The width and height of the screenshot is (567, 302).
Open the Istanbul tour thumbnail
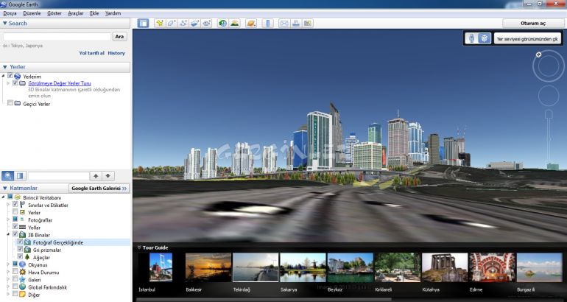click(161, 267)
